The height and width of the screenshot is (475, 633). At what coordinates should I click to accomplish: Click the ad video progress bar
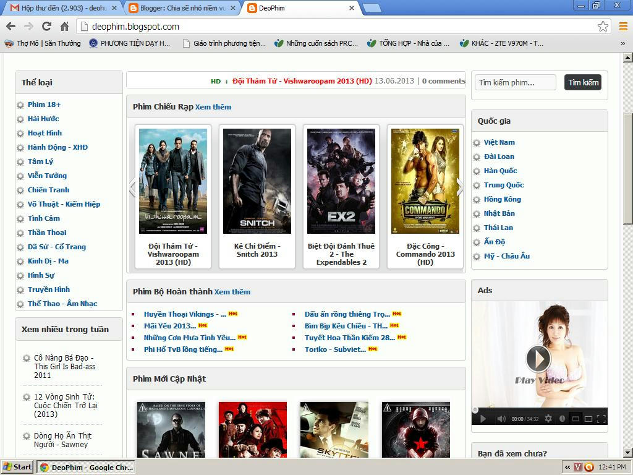539,409
